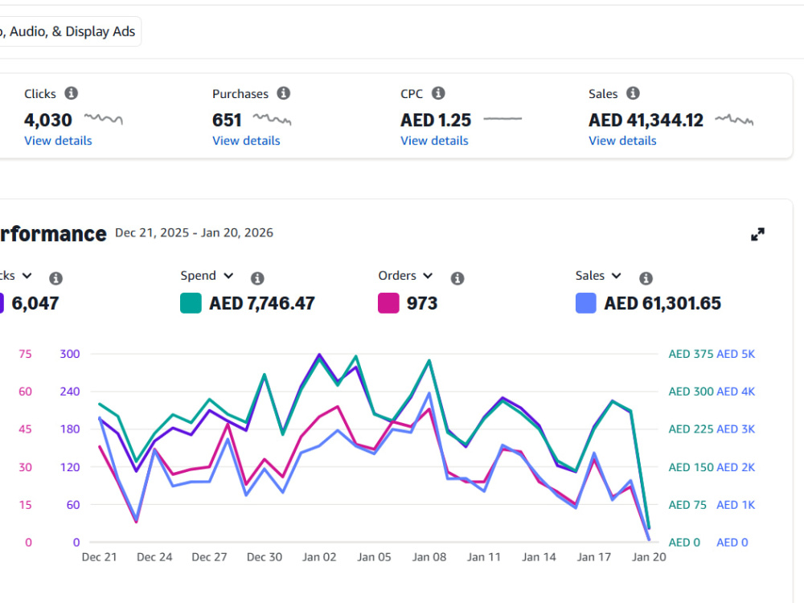Click the AED 5K axis label

(x=736, y=354)
